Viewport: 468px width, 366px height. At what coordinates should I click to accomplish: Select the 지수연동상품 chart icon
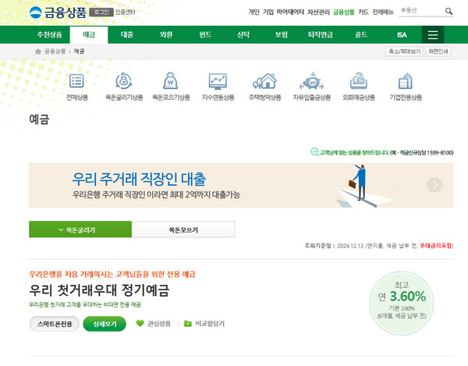(218, 81)
